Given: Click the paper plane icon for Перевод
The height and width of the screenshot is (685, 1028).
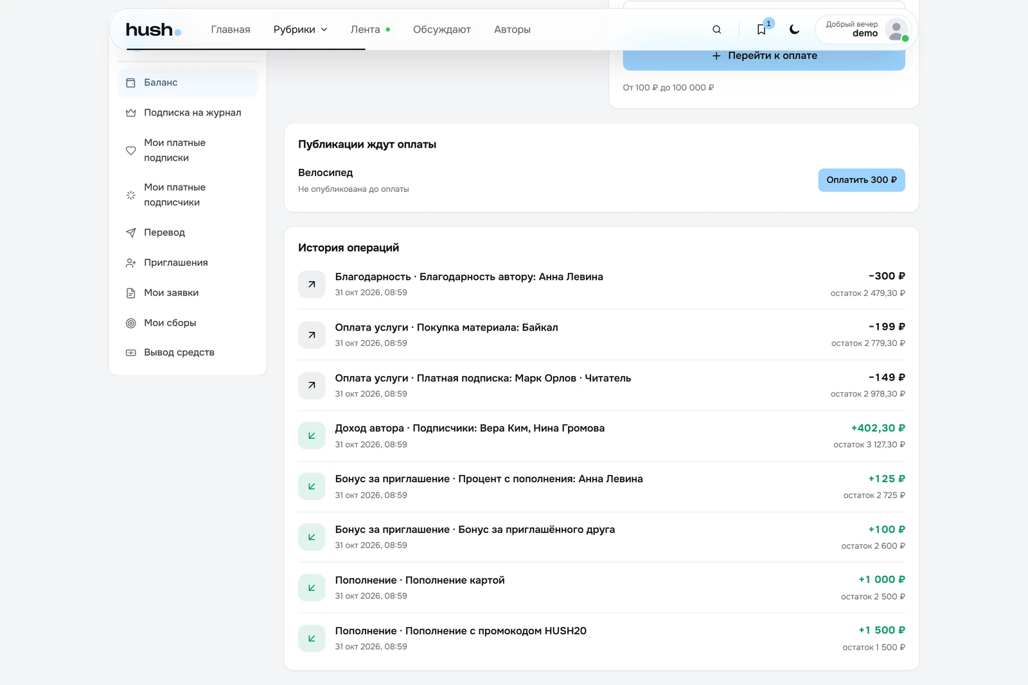Looking at the screenshot, I should [131, 232].
